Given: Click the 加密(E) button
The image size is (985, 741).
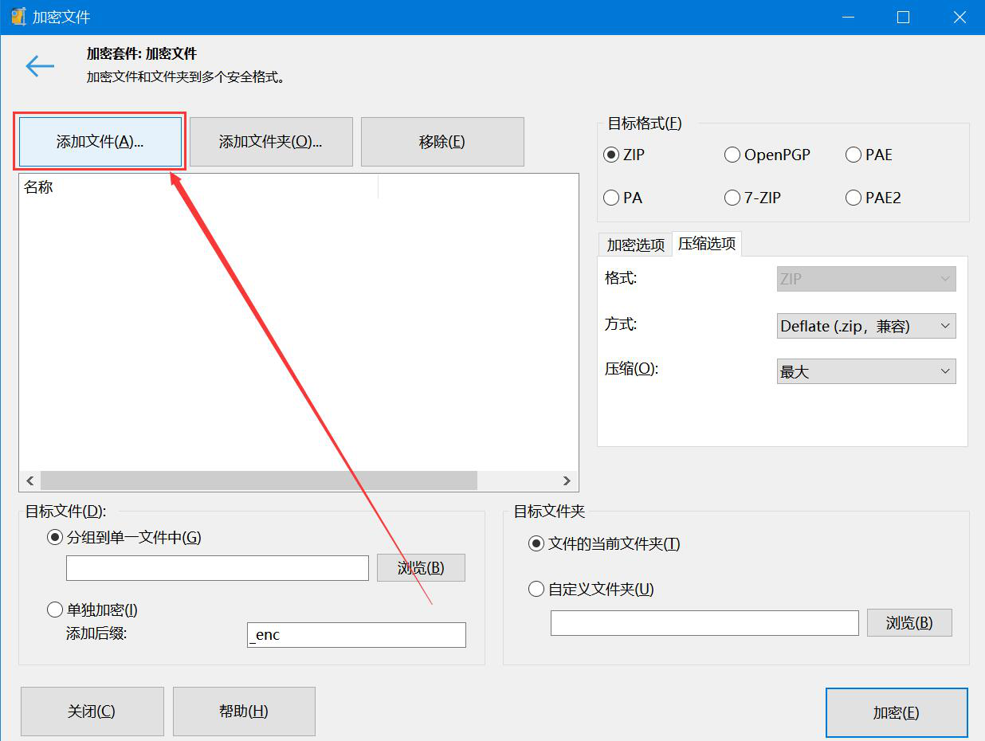Looking at the screenshot, I should (897, 713).
